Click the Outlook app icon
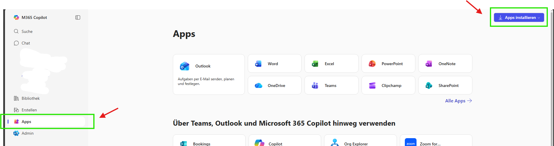The width and height of the screenshot is (554, 146). click(185, 66)
